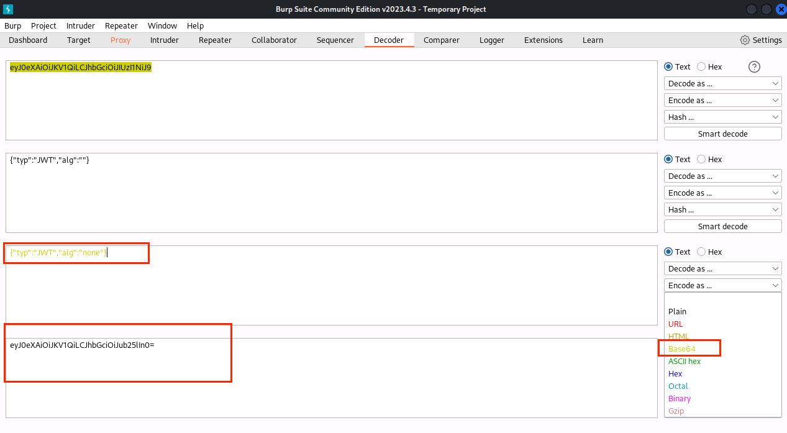Image resolution: width=787 pixels, height=433 pixels.
Task: Choose Octal from the encode list
Action: pos(723,386)
